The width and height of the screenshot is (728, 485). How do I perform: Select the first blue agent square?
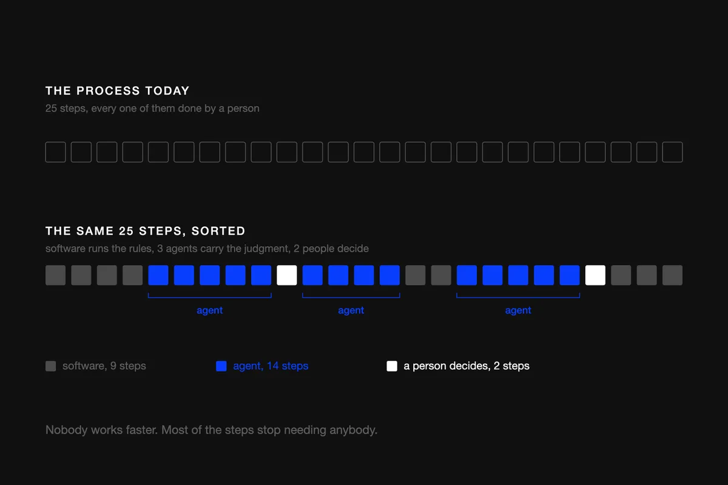coord(158,275)
